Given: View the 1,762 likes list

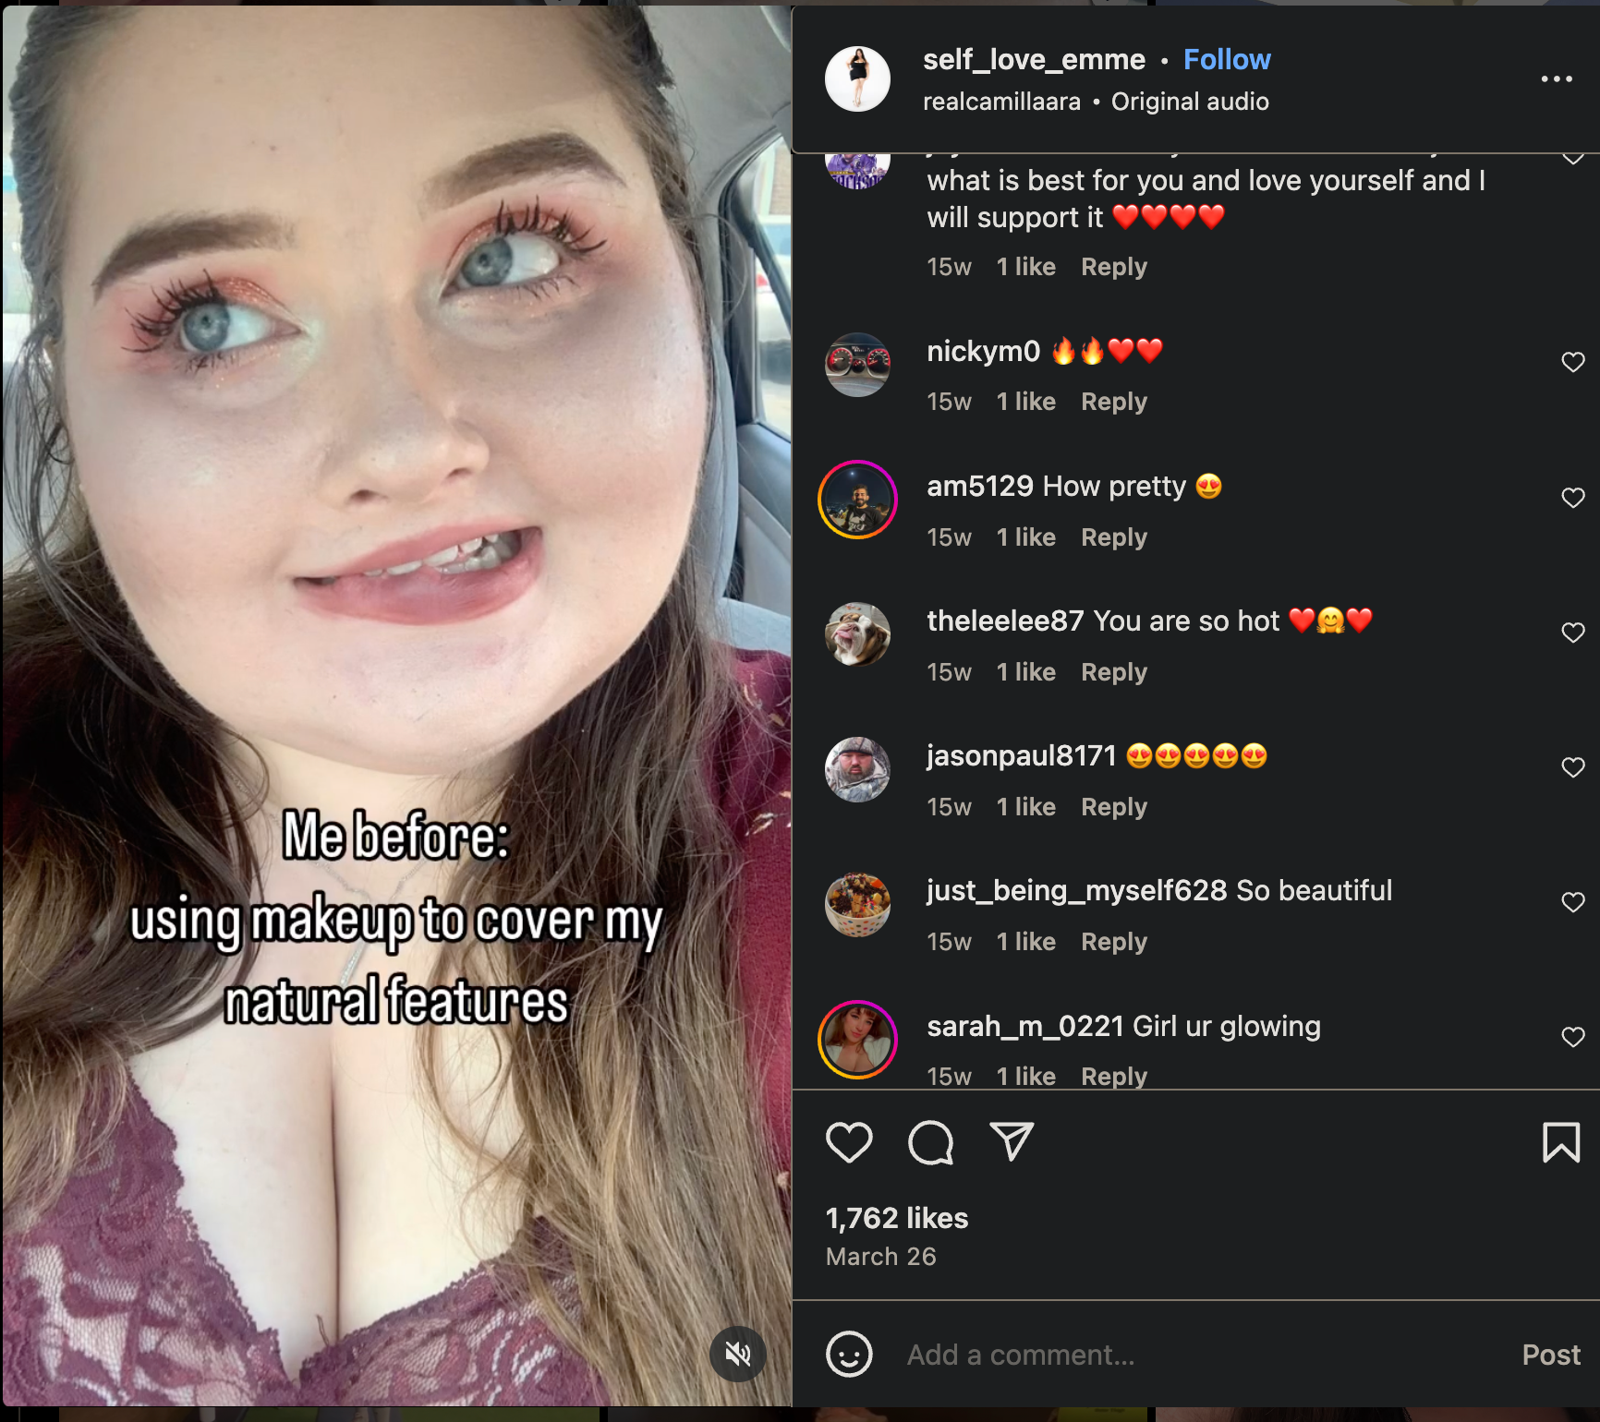Looking at the screenshot, I should [896, 1218].
